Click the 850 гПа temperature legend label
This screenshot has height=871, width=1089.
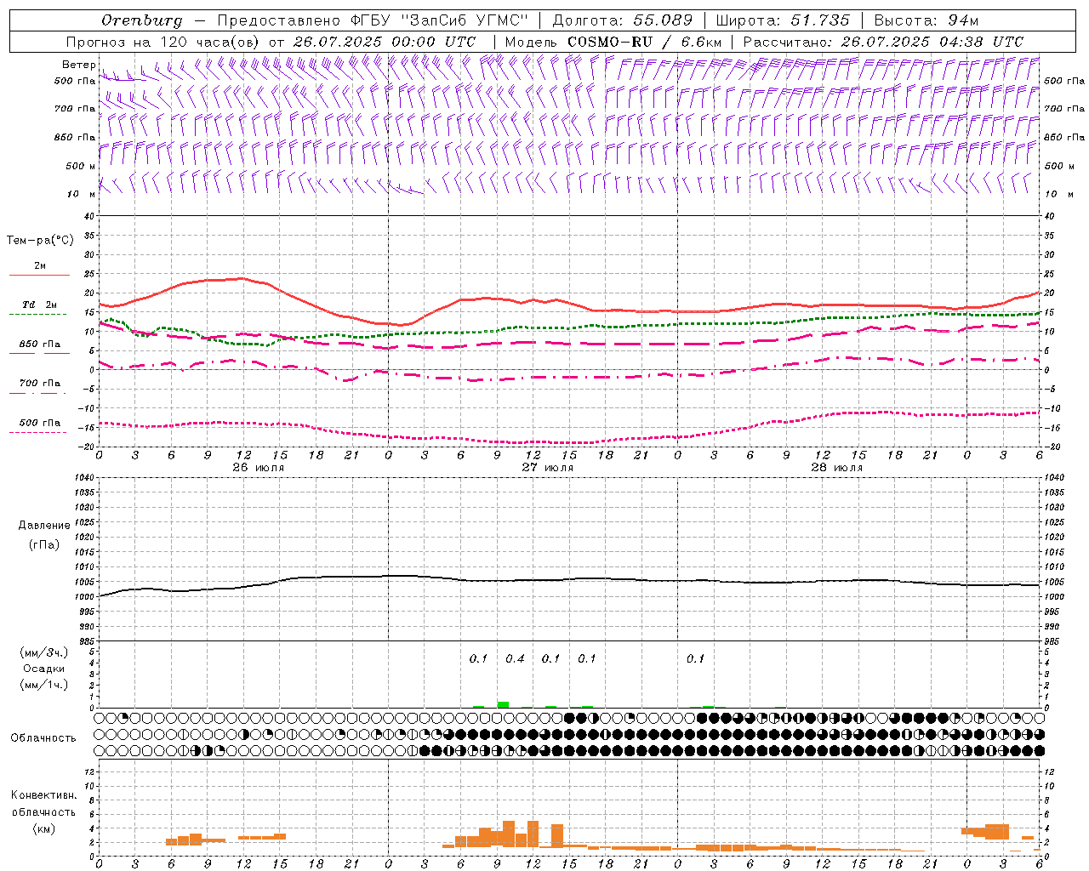[x=40, y=344]
